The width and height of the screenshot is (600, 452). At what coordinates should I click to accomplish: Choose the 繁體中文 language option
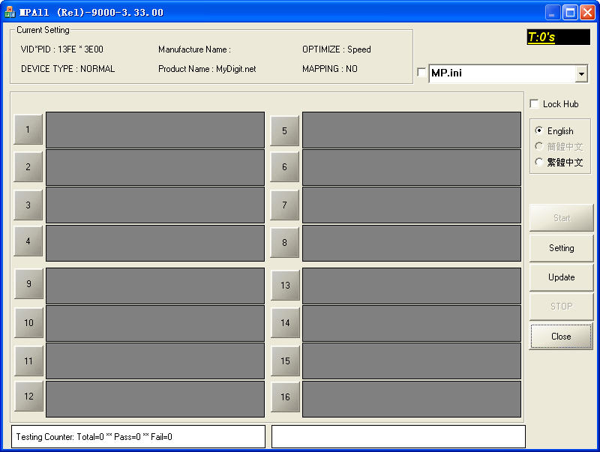(539, 162)
